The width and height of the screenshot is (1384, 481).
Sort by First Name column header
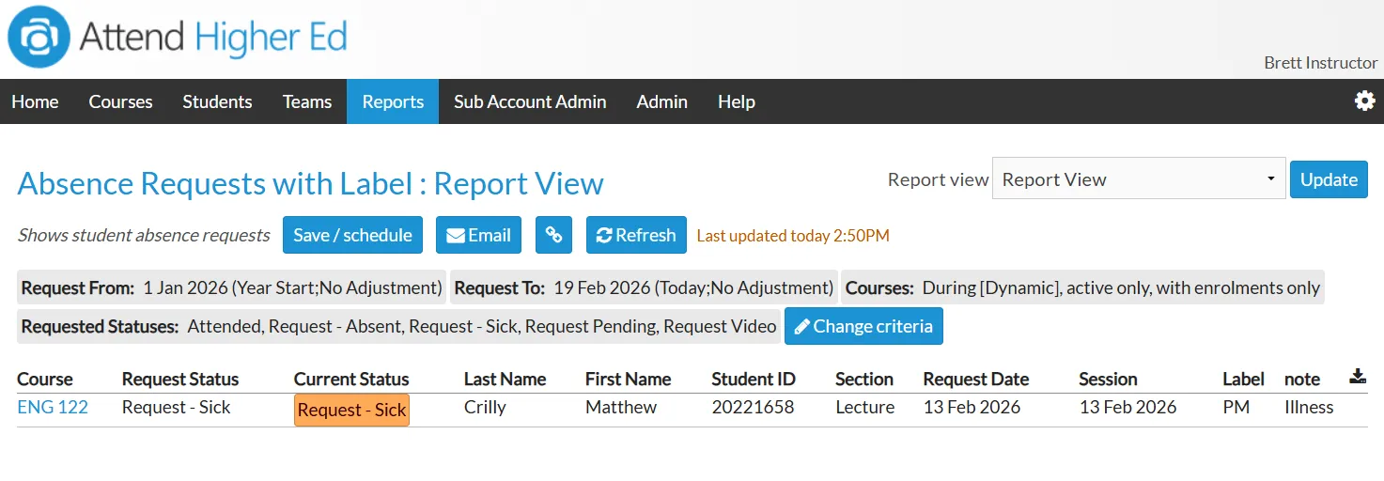[x=628, y=380]
